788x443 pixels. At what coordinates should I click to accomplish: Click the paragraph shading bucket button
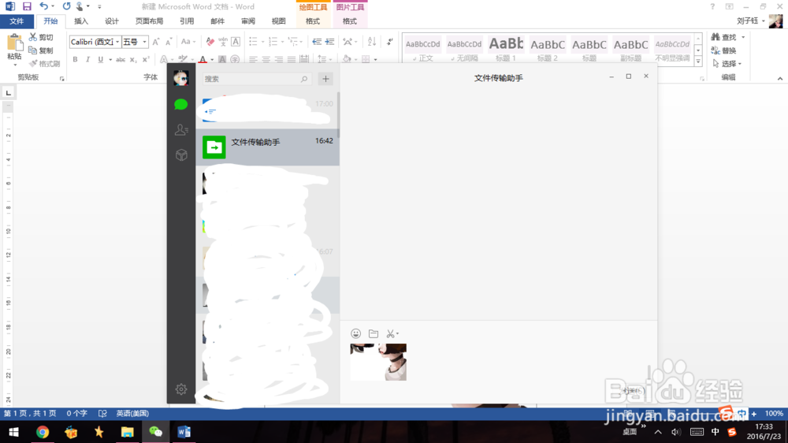pyautogui.click(x=347, y=59)
